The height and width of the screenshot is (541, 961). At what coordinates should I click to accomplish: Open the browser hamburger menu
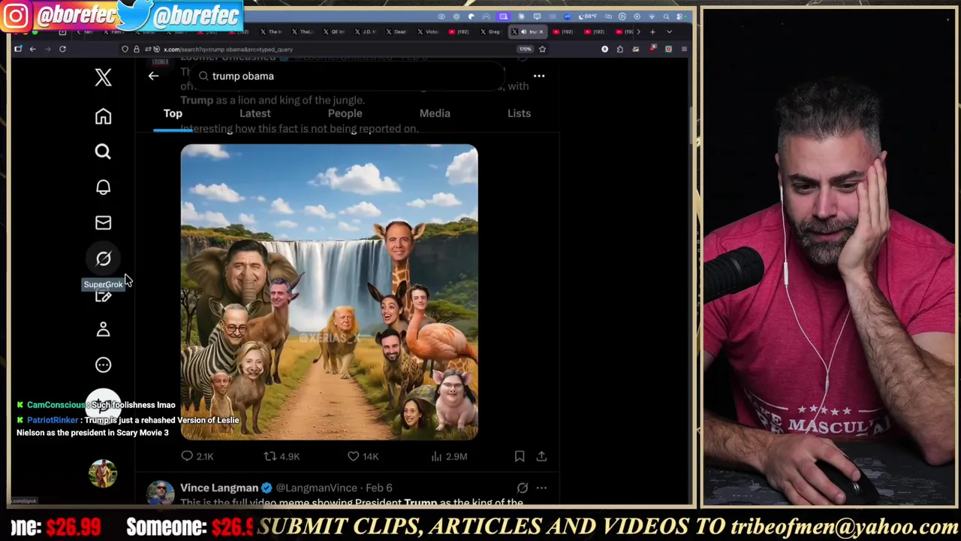coord(684,49)
